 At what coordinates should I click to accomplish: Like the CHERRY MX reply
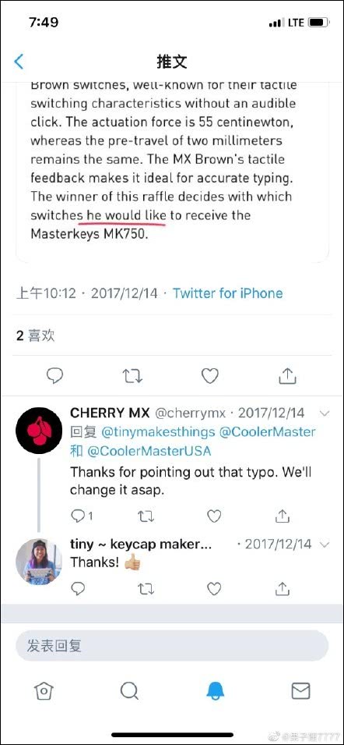(x=214, y=516)
